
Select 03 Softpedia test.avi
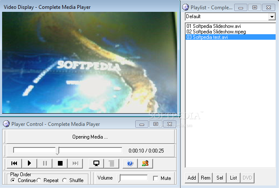[230, 37]
